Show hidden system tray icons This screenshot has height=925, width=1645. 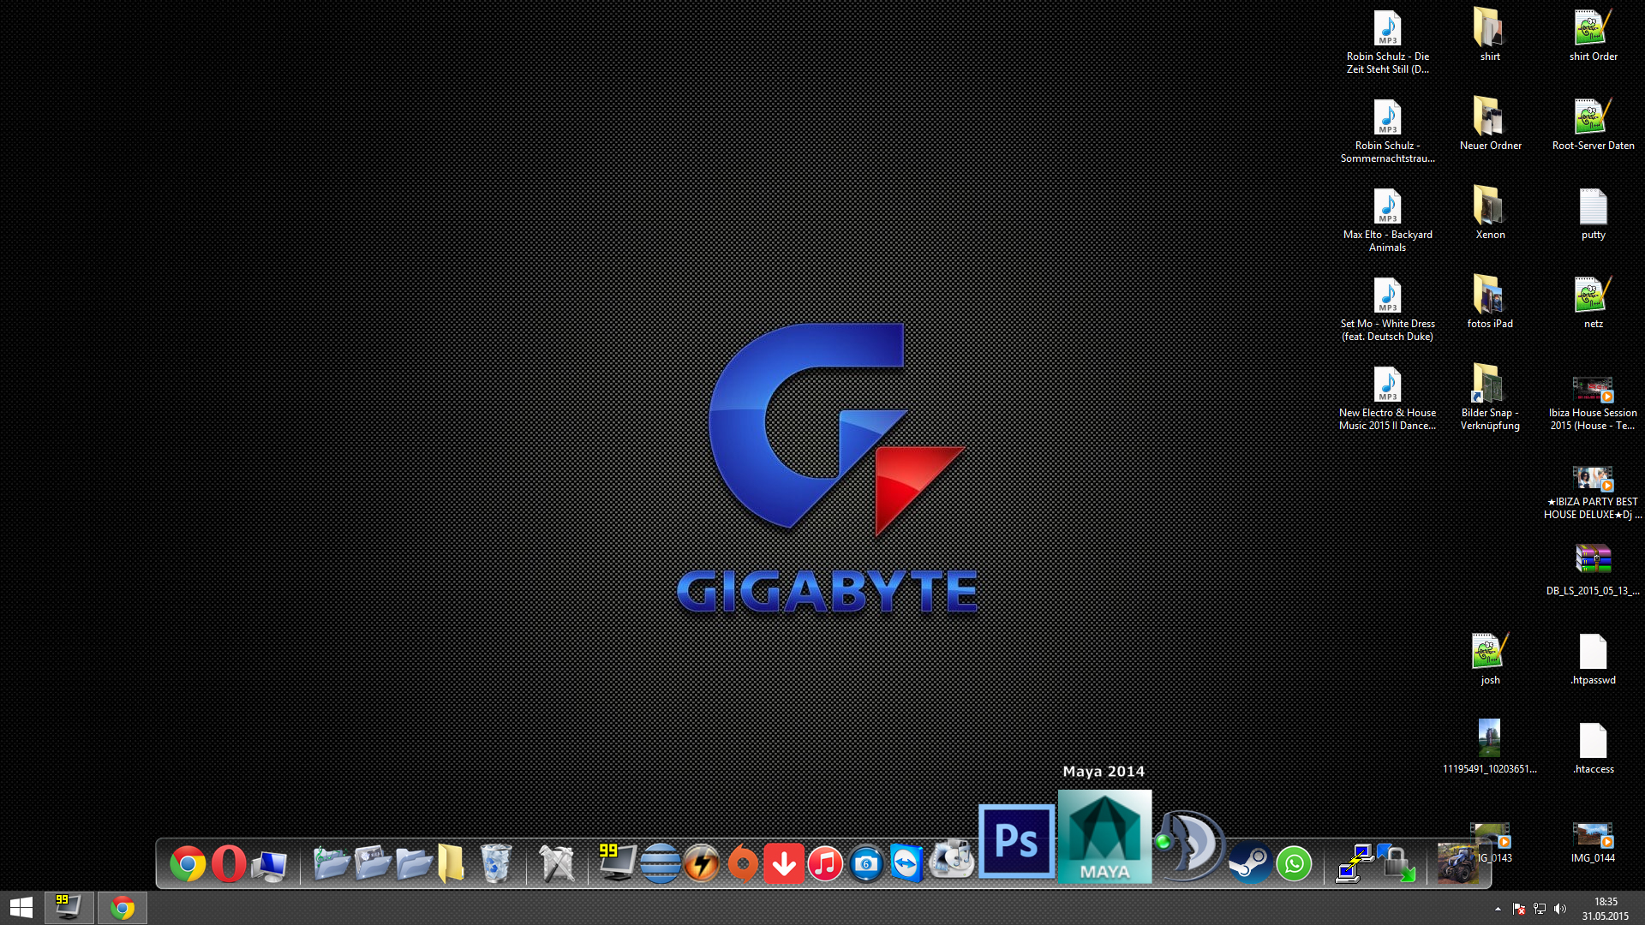[x=1498, y=909]
